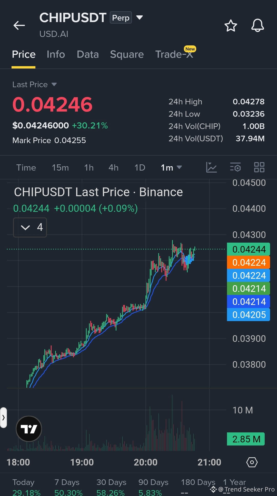Add CHIPUSDT to favorites with star icon
The height and width of the screenshot is (496, 277).
231,25
